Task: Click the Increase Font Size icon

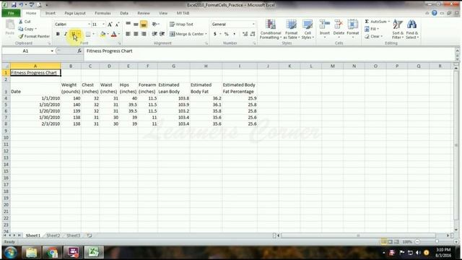Action: pyautogui.click(x=110, y=25)
